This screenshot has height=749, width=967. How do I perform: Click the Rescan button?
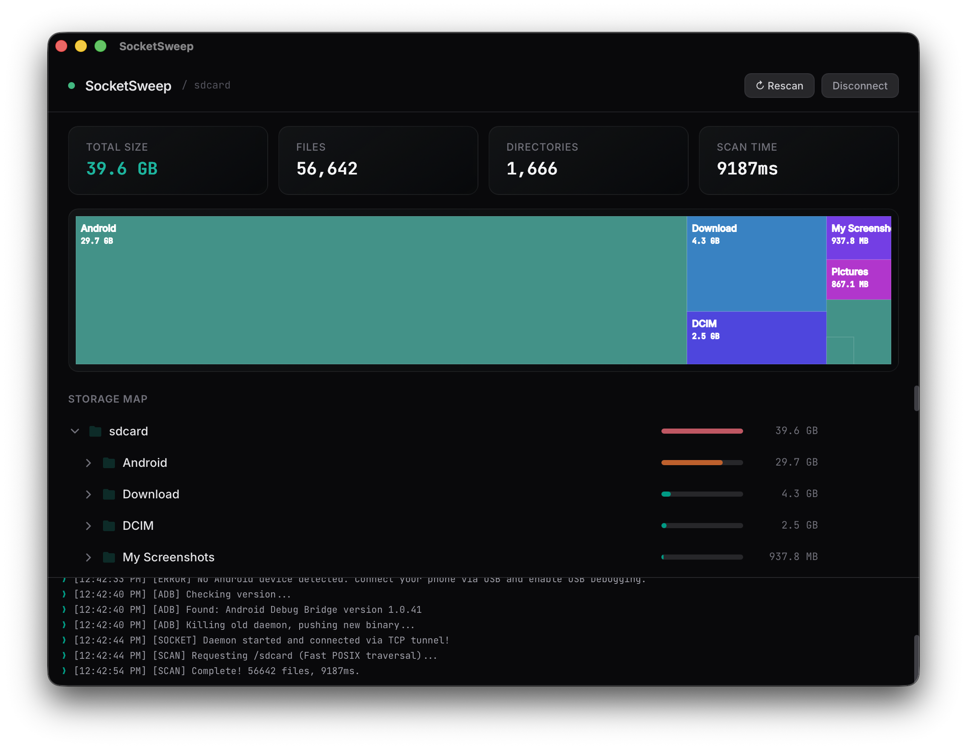[x=779, y=86]
